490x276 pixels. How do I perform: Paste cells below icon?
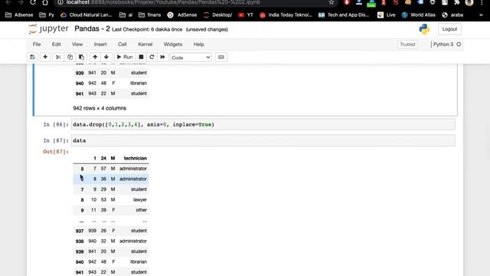tap(82, 58)
